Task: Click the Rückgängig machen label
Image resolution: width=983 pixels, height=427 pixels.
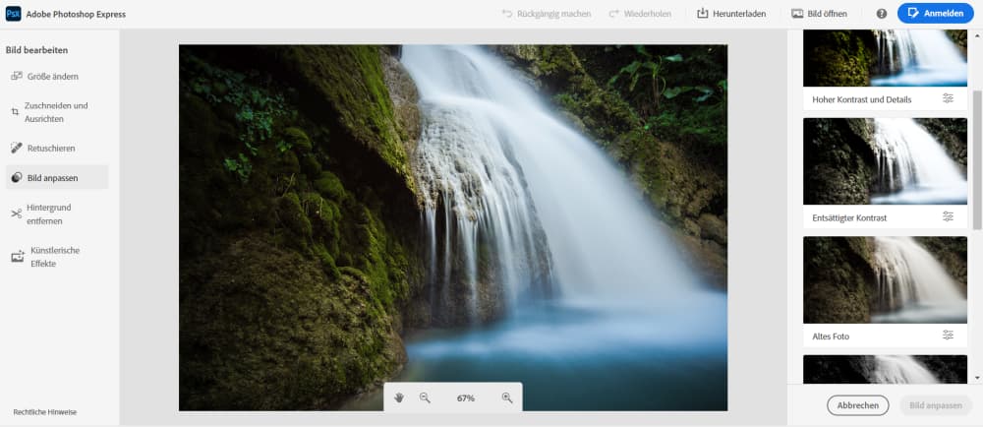Action: coord(553,13)
